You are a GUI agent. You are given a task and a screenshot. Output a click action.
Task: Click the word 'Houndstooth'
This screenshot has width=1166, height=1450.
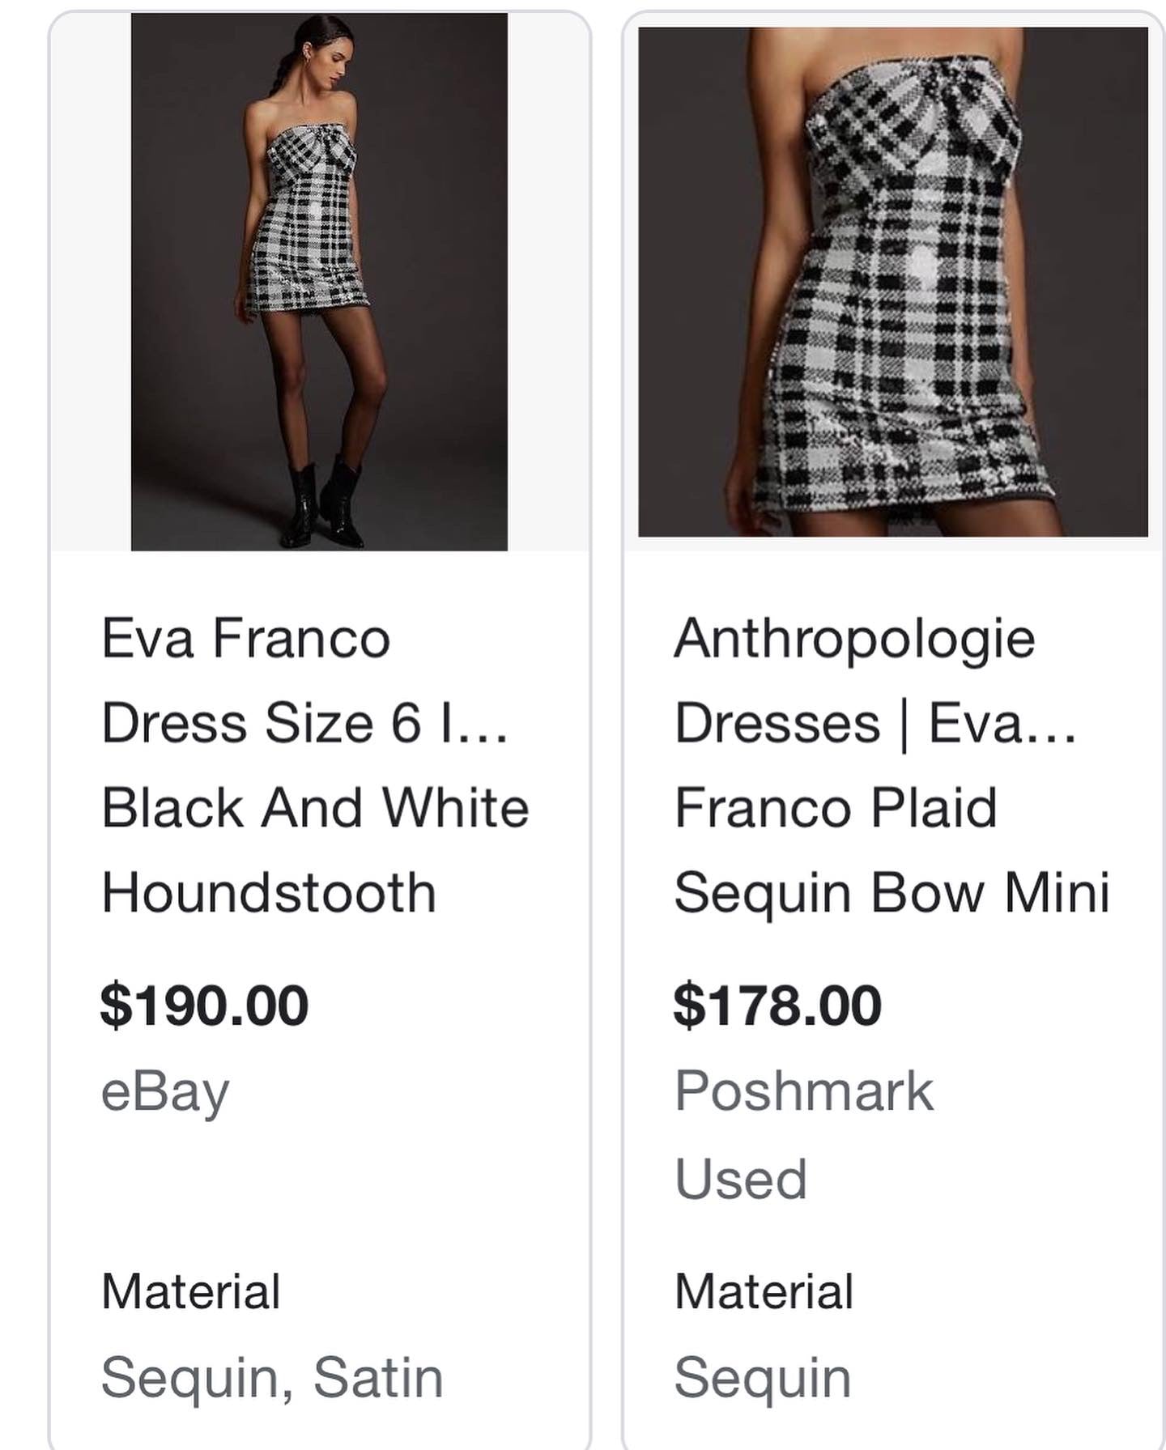(269, 893)
